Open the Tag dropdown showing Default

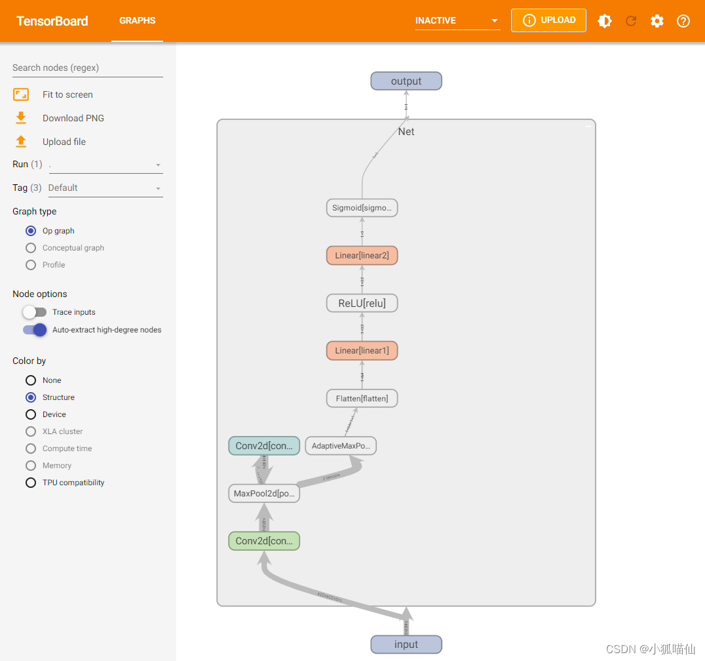(157, 188)
